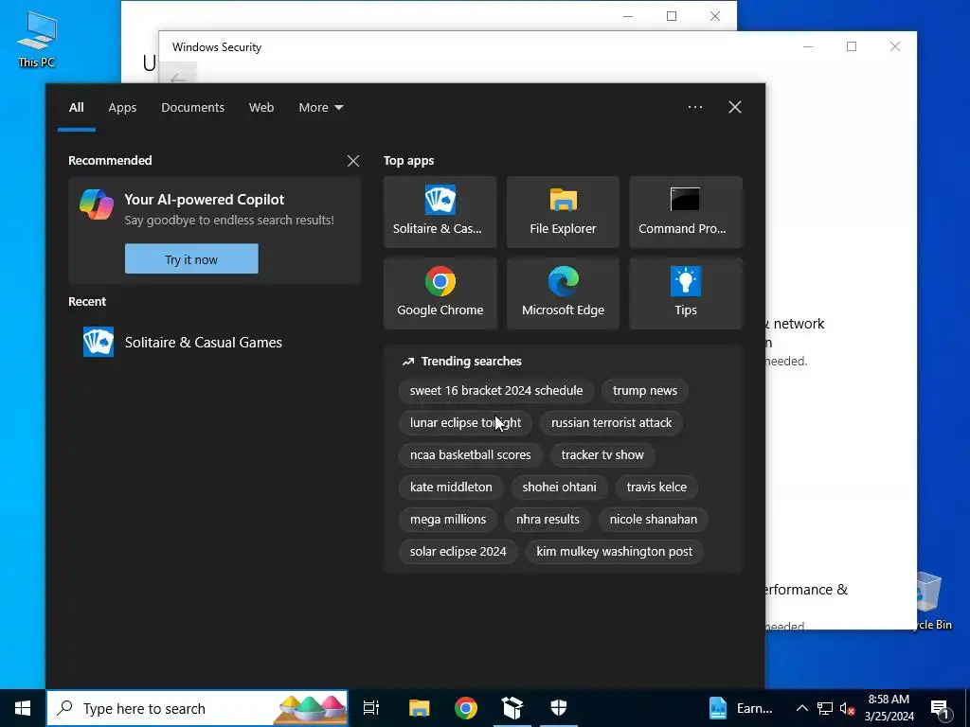
Task: Select tracker tv show trending search
Action: coord(602,455)
